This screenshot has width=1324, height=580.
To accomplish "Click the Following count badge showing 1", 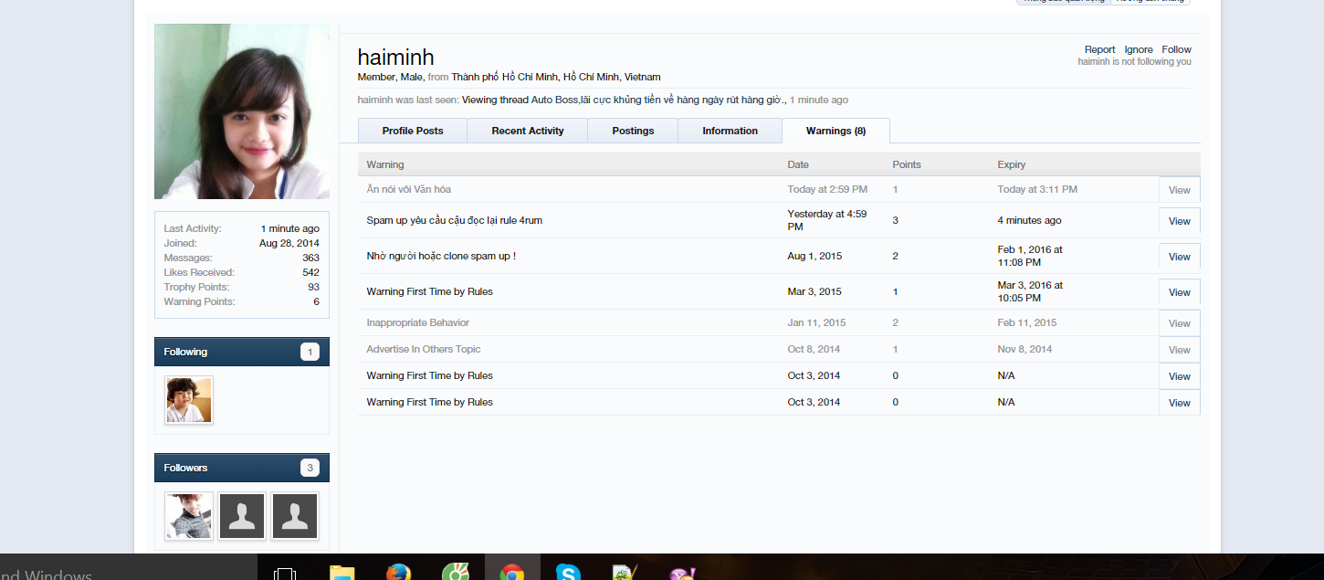I will tap(310, 352).
